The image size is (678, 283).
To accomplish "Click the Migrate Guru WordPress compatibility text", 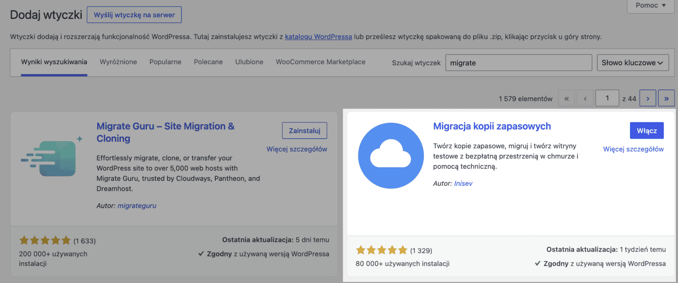I will tap(264, 254).
